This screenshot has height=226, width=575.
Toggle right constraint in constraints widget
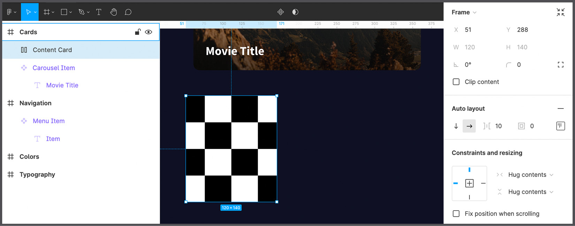click(x=483, y=183)
